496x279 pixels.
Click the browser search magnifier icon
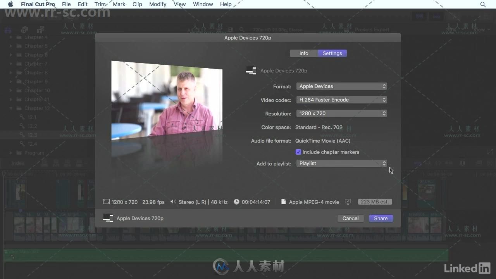point(242,29)
